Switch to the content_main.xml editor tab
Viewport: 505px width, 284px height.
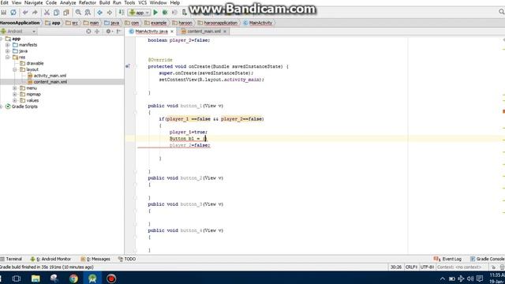pos(204,32)
